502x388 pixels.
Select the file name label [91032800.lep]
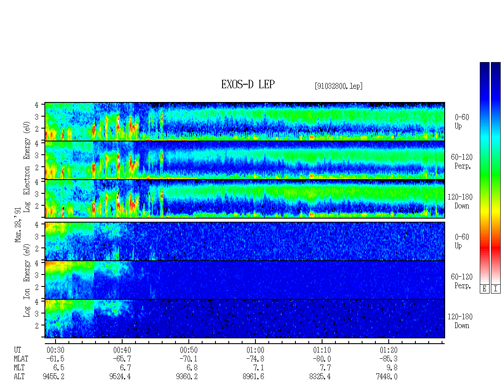[339, 86]
